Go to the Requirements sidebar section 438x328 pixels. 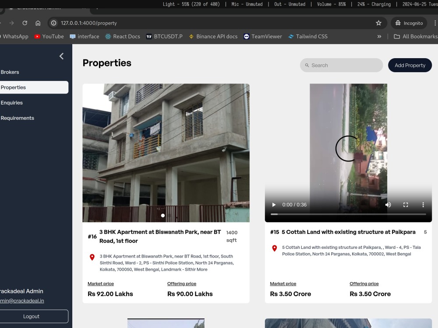(x=18, y=118)
